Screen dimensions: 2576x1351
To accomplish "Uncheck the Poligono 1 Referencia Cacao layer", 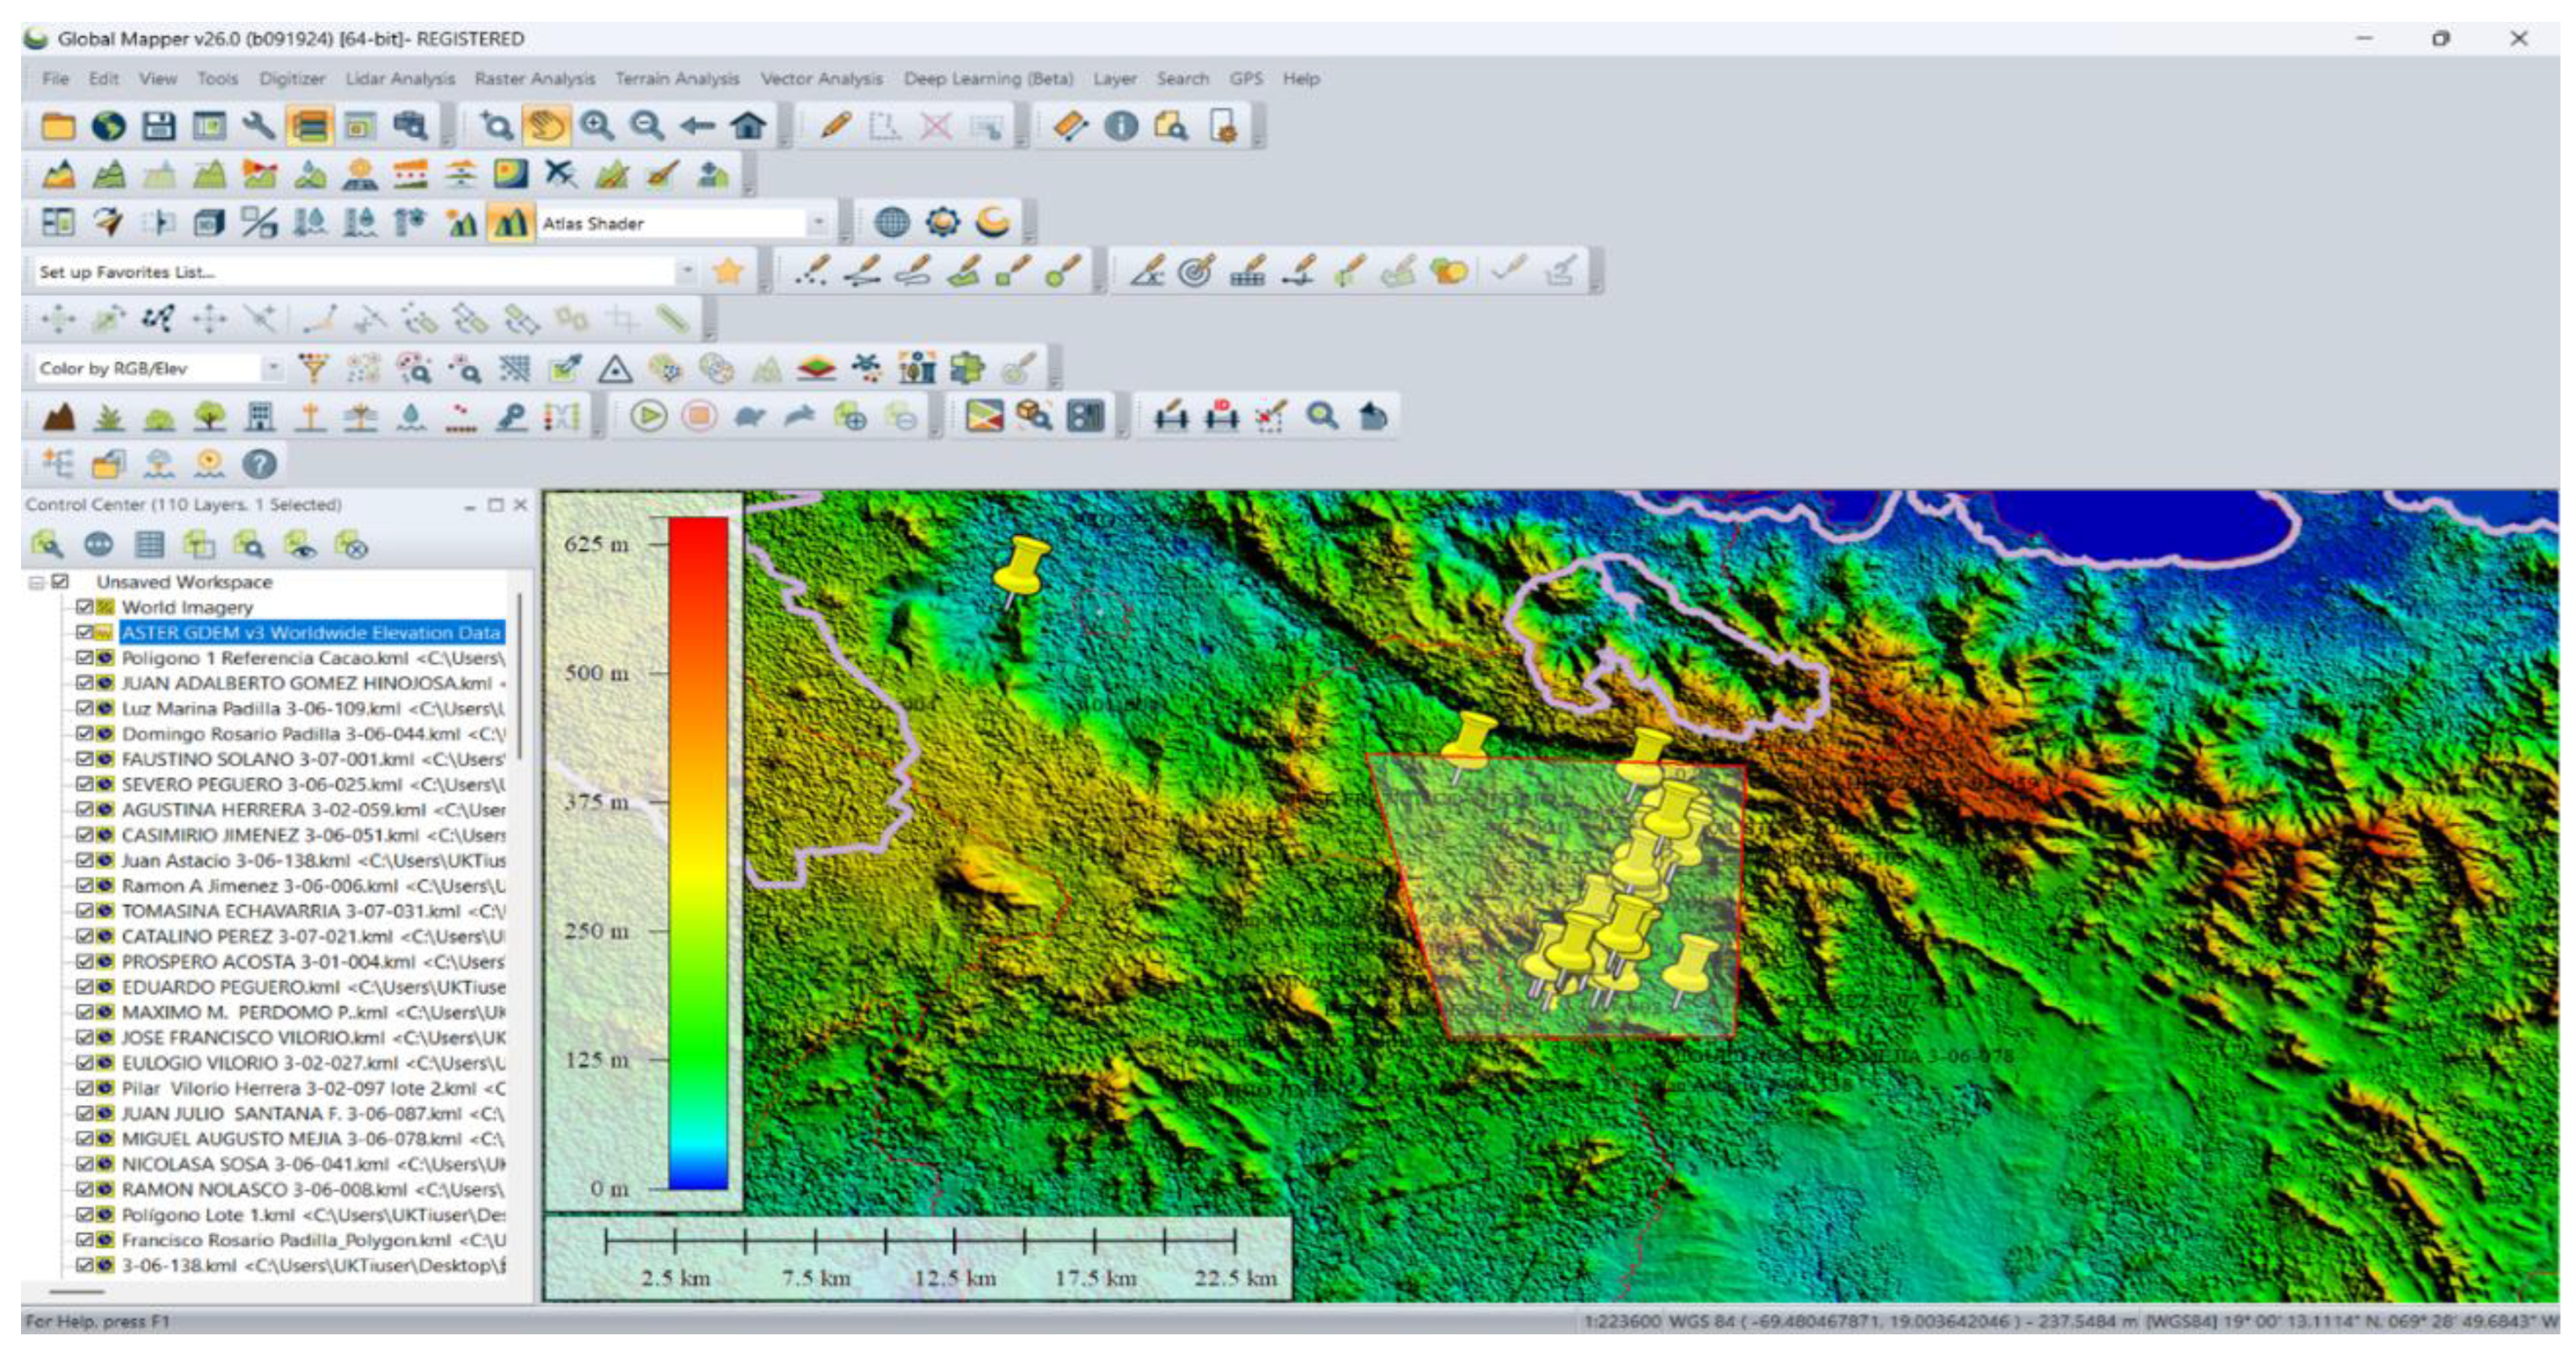I will [85, 657].
